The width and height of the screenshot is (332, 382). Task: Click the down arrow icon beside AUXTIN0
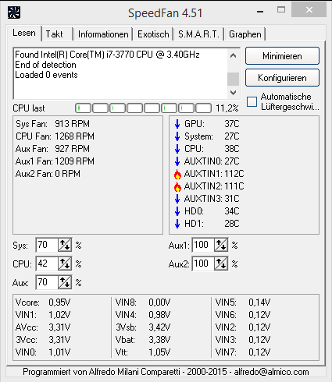177,161
